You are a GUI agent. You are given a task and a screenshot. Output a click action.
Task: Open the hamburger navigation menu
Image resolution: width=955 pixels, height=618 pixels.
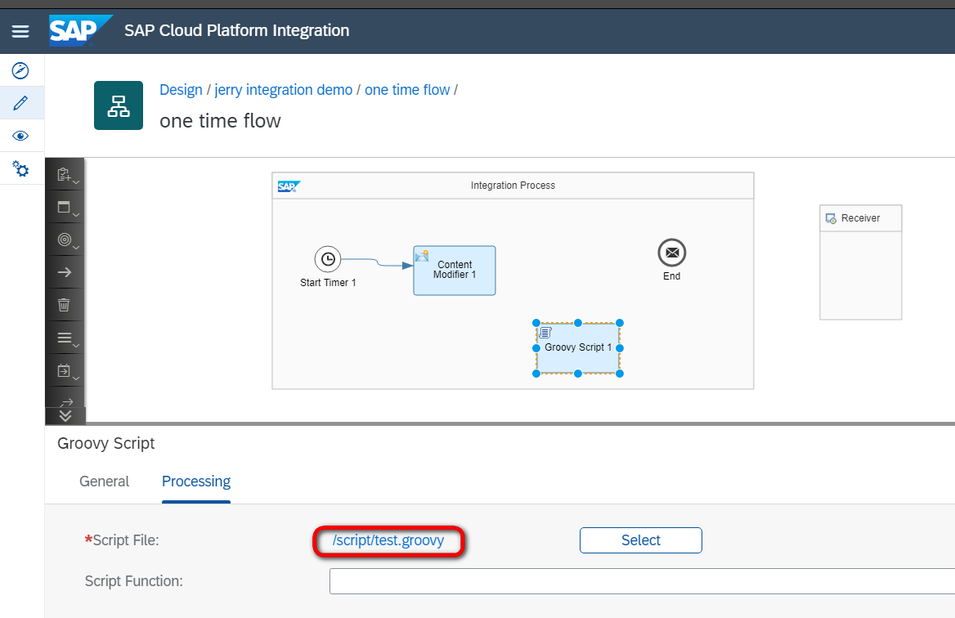click(20, 31)
